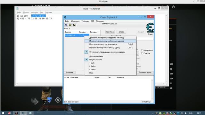This screenshot has width=205, height=115.
Task: Open process list icon in Cheat Engine
Action: [66, 25]
